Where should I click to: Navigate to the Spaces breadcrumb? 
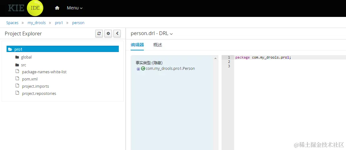tap(12, 23)
